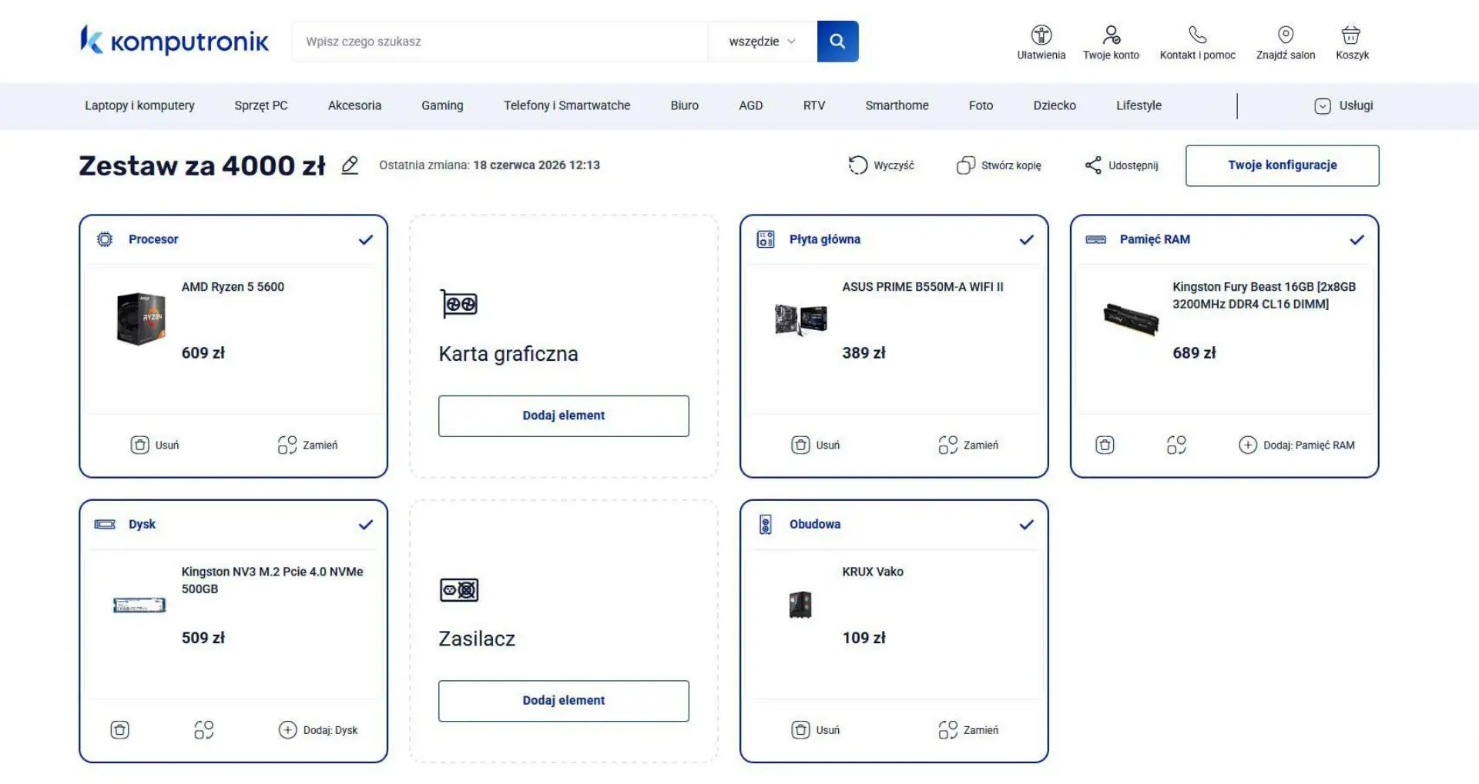Click the Obudowa card checkmark
This screenshot has height=784, width=1479.
[1027, 525]
